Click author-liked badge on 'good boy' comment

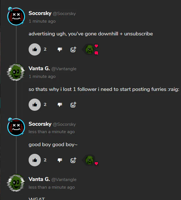coord(91,160)
